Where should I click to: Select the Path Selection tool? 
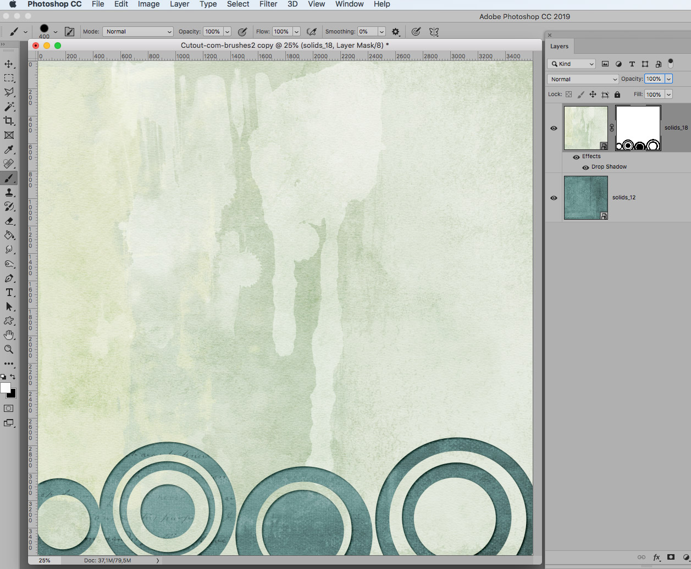[9, 306]
